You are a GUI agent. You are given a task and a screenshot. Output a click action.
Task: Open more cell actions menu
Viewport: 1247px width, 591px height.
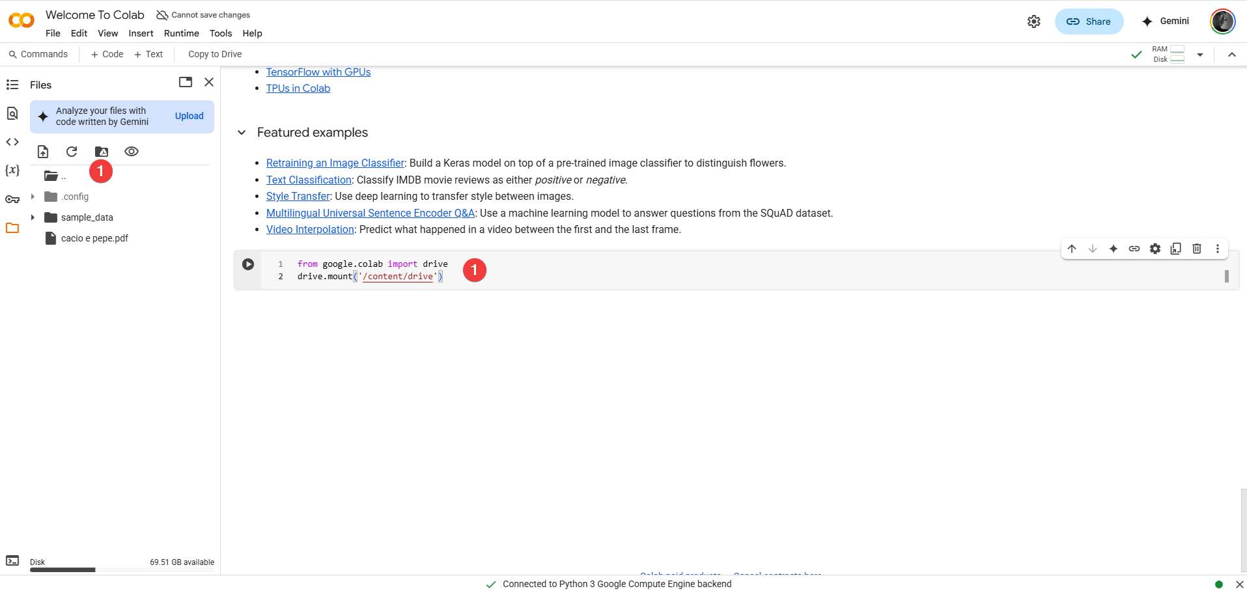point(1218,249)
